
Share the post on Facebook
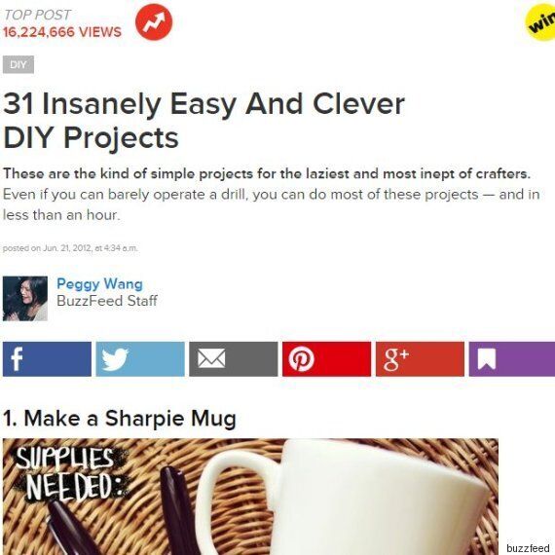[47, 359]
